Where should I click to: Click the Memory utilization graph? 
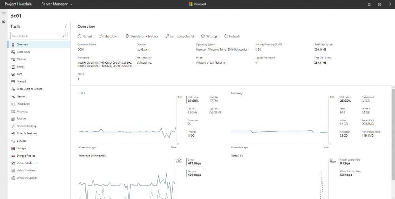[280, 121]
